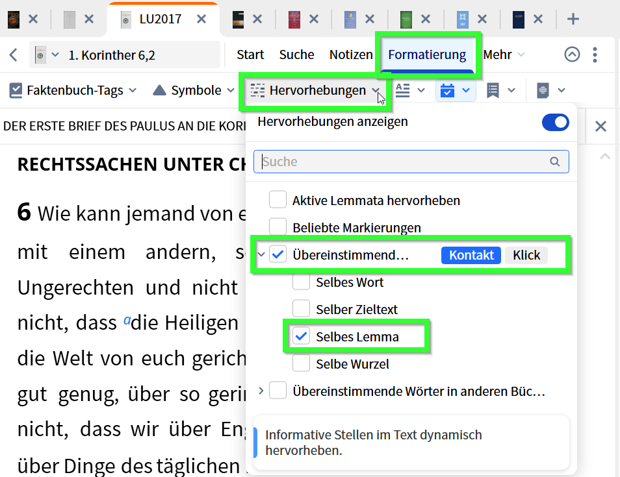Click the document page icon

pos(543,90)
